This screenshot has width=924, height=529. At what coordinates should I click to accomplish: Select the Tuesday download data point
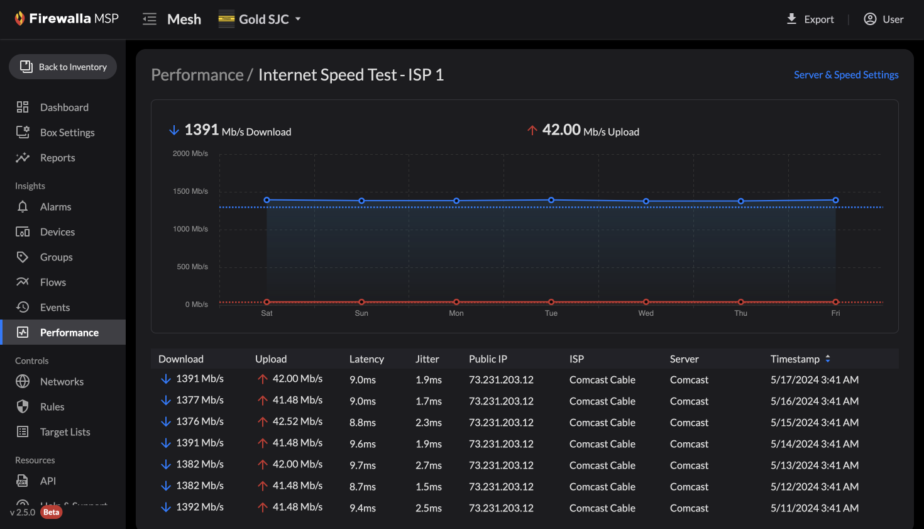pyautogui.click(x=551, y=200)
